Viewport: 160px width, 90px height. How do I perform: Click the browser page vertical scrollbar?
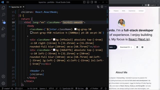pos(159,16)
